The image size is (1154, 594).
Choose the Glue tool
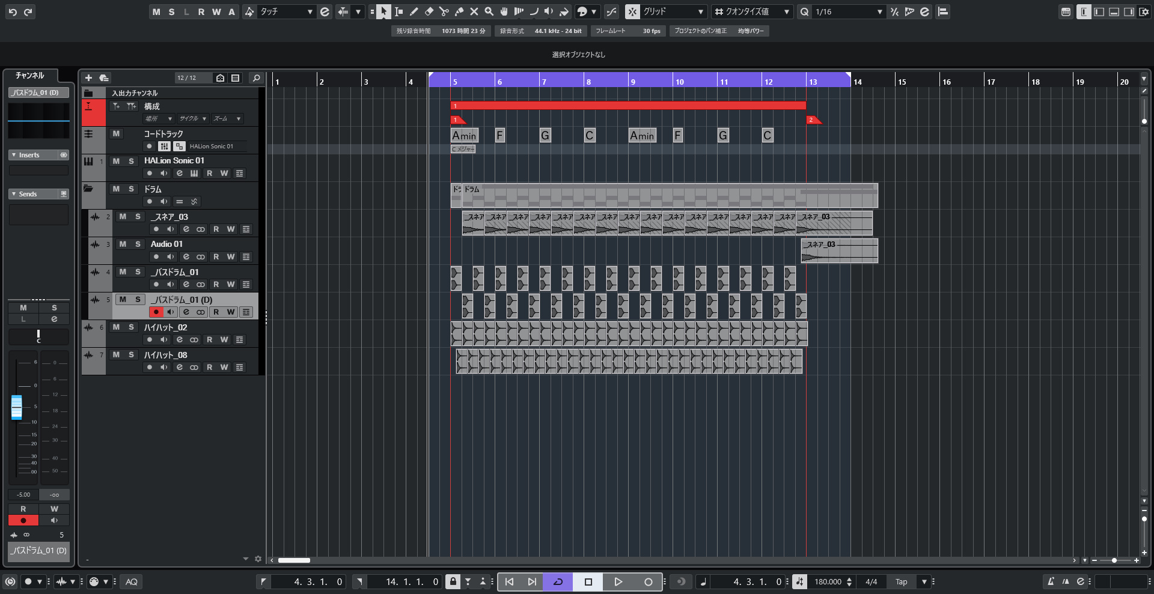tap(459, 11)
